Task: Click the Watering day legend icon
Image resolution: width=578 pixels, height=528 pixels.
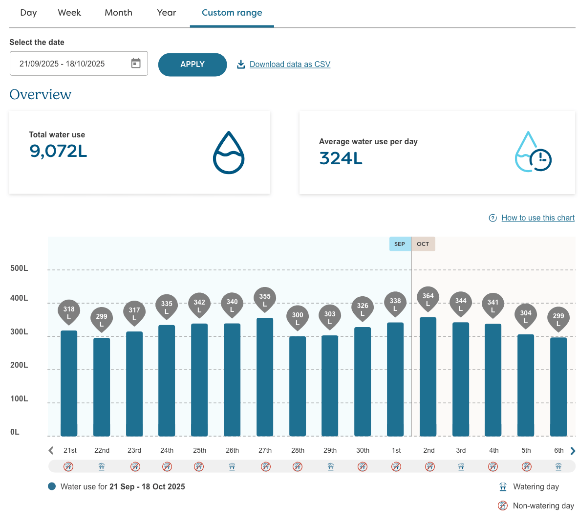Action: (502, 486)
